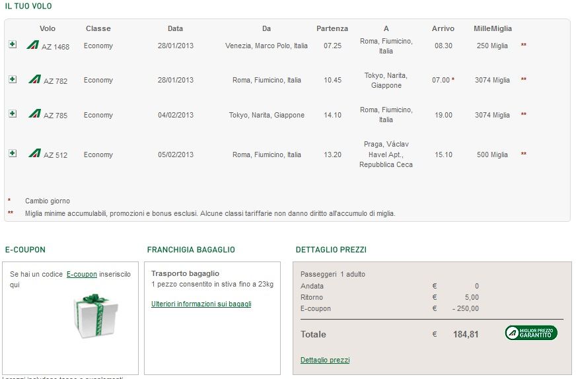The height and width of the screenshot is (379, 576).
Task: Click Alitalia logo next to AZ 1468
Action: coord(32,45)
